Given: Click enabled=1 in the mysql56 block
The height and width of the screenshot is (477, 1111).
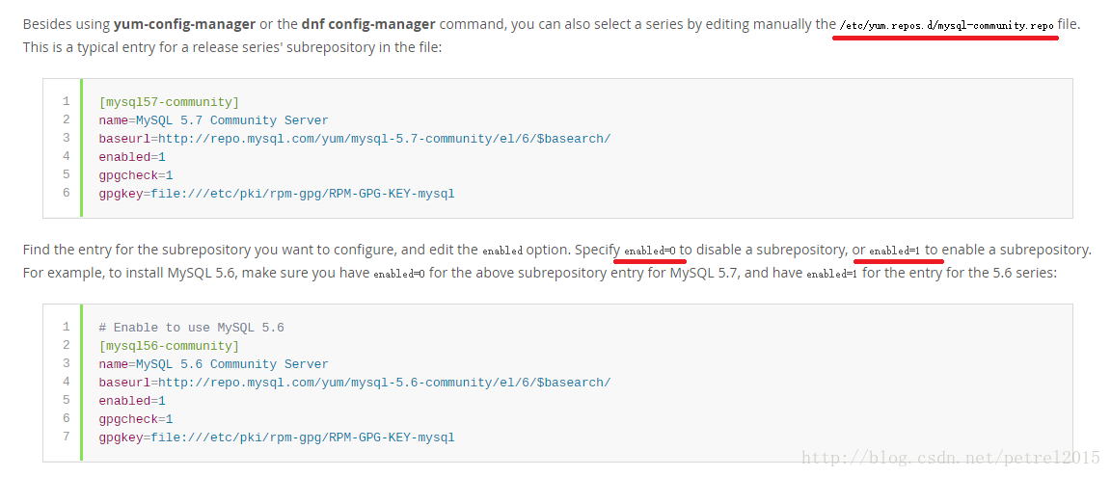Looking at the screenshot, I should [x=132, y=401].
